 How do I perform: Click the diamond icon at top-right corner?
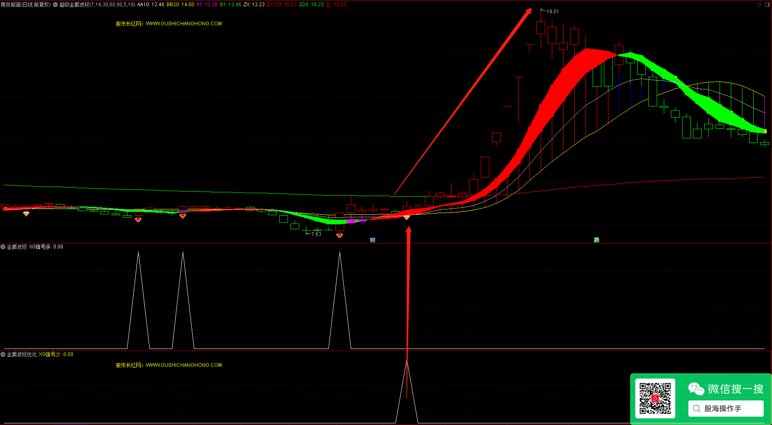[760, 5]
